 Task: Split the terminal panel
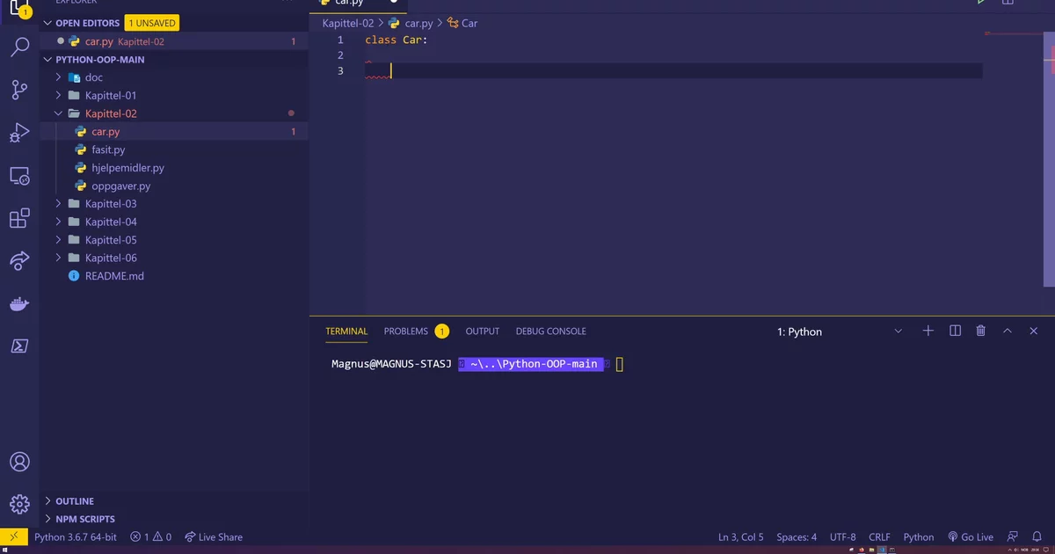pos(955,331)
